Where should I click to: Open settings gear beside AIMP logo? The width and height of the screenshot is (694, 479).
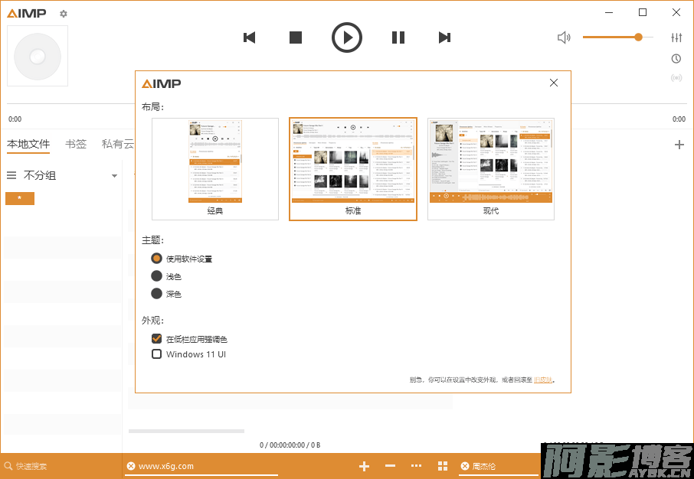pyautogui.click(x=64, y=14)
